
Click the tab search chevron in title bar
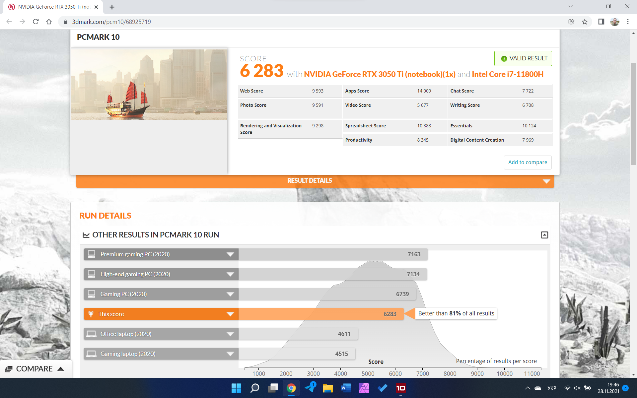coord(570,6)
